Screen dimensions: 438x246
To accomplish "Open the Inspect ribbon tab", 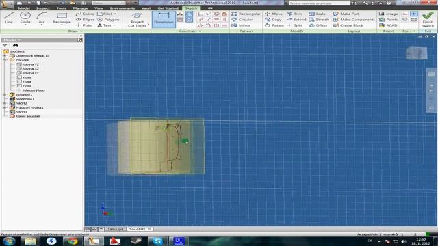I will [x=43, y=8].
